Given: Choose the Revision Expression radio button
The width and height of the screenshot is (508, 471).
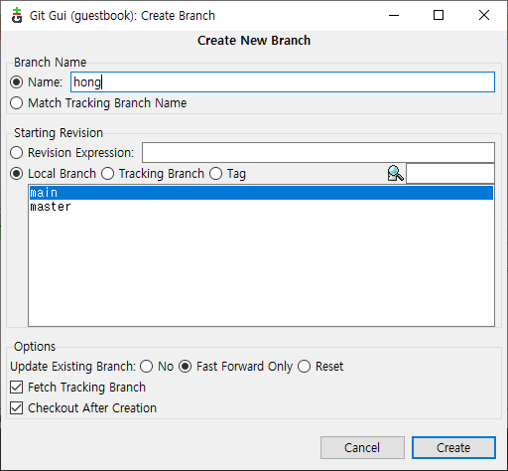Looking at the screenshot, I should 16,153.
